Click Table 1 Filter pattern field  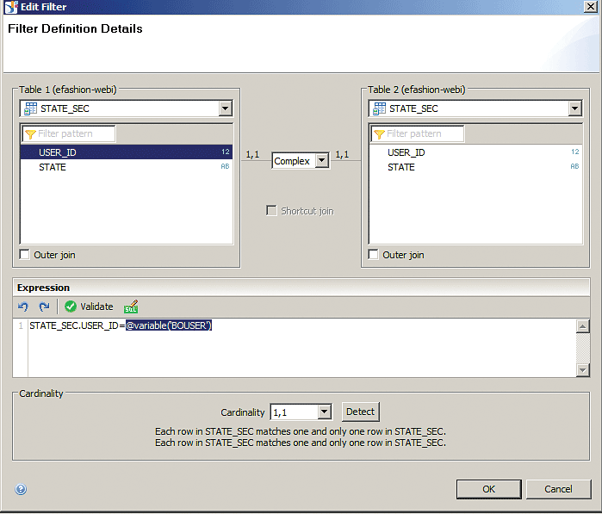click(x=69, y=133)
